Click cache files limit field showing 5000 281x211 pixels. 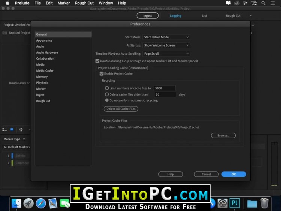(164, 88)
